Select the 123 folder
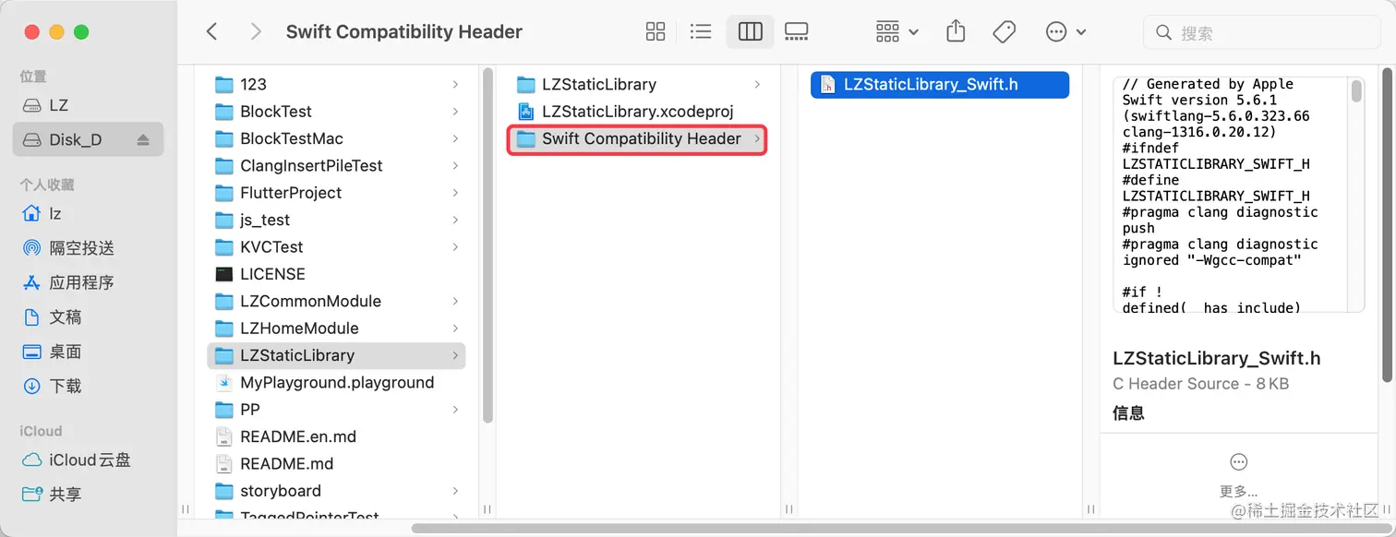This screenshot has width=1396, height=537. pos(337,84)
